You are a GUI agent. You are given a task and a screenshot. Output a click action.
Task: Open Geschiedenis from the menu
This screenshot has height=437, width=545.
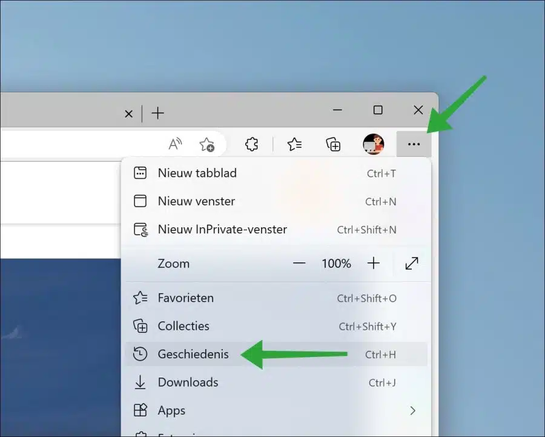point(276,354)
